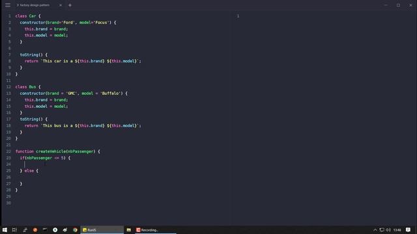The image size is (417, 234).
Task: Open Task View on the taskbar
Action: (x=14, y=229)
